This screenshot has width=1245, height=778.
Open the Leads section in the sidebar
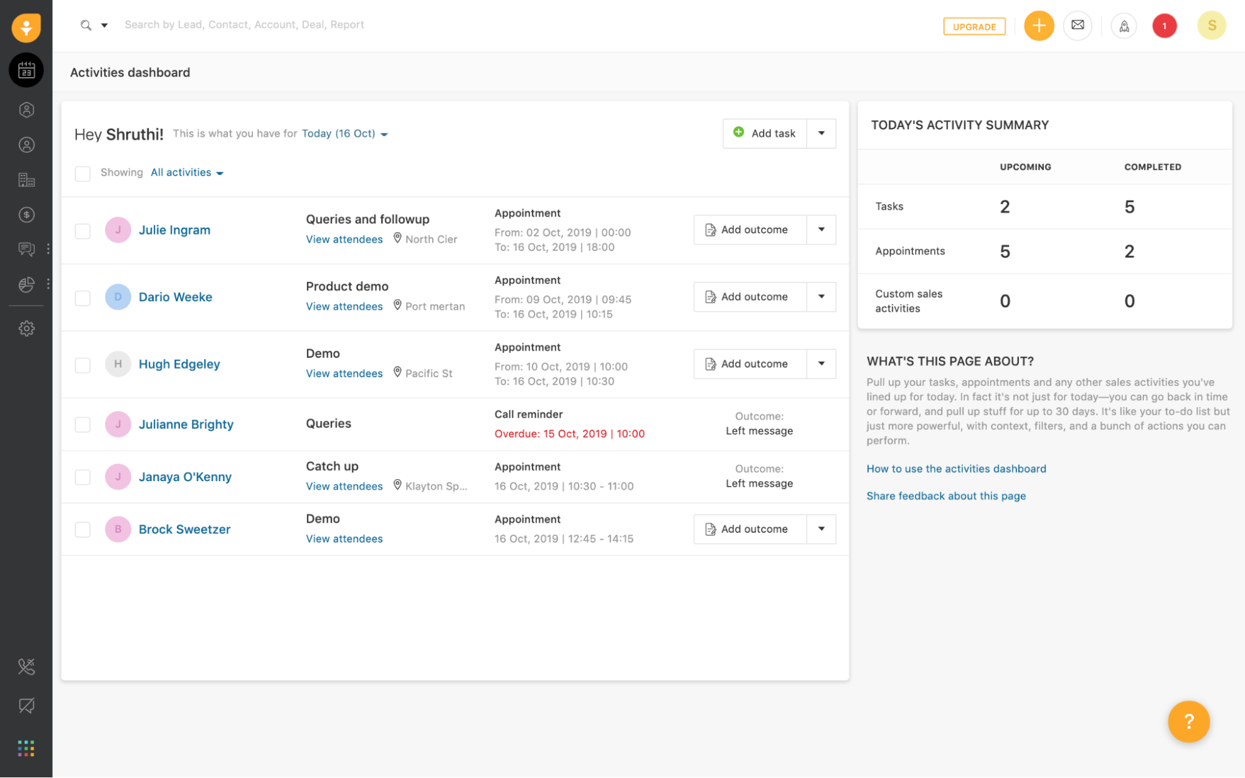click(x=26, y=110)
